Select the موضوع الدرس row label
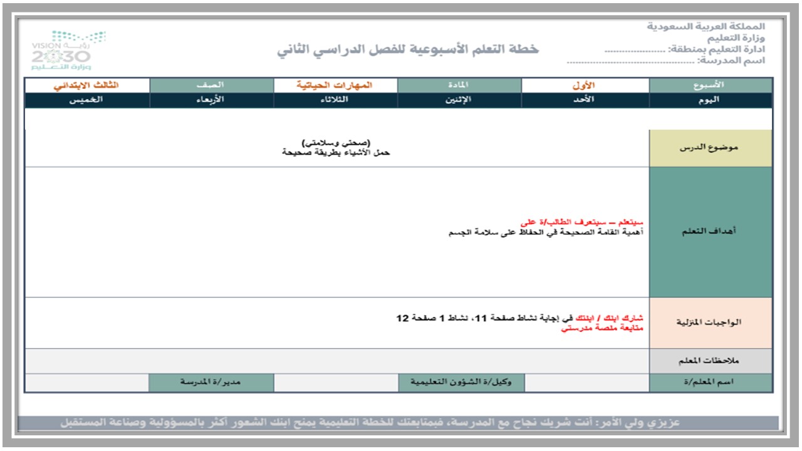 [709, 147]
